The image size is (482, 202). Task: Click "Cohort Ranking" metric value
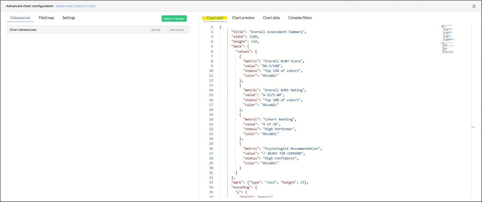point(278,119)
